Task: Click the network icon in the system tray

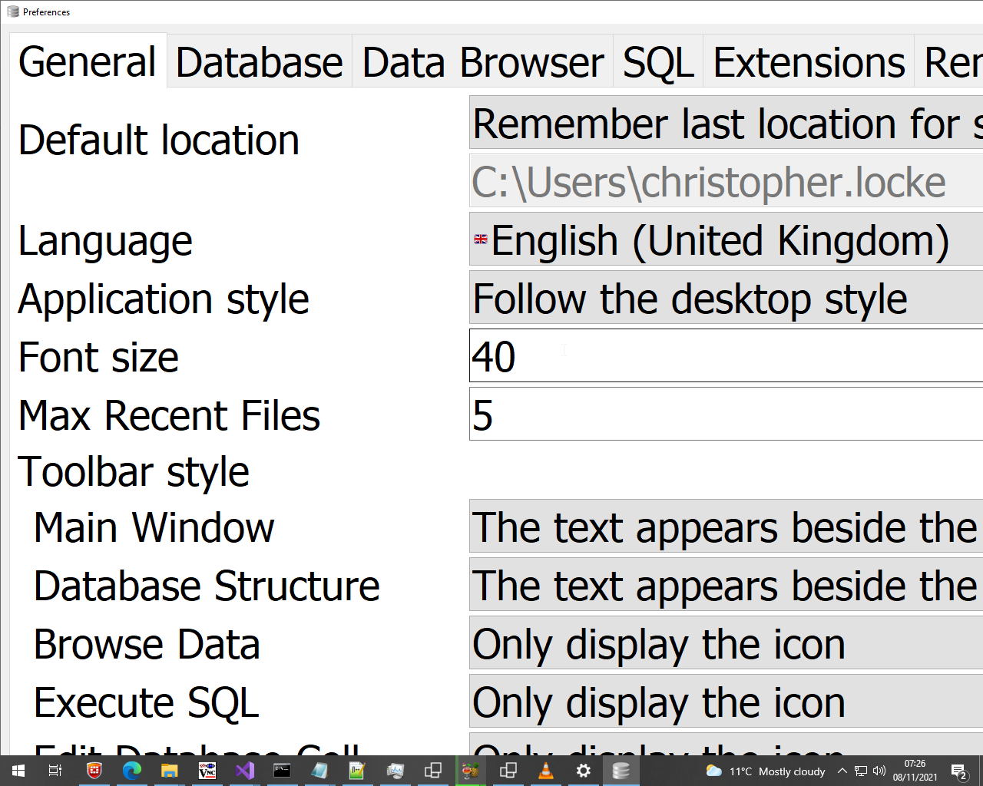Action: pos(860,771)
